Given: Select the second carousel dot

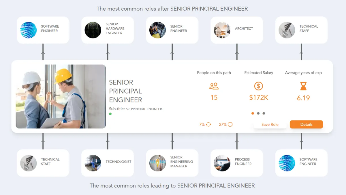Looking at the screenshot, I should (x=258, y=113).
